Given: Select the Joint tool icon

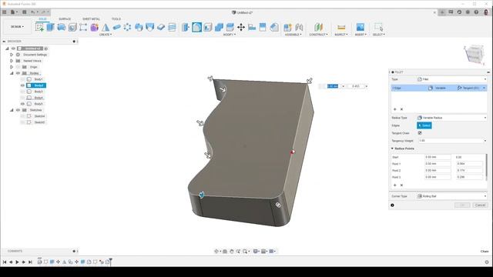Looking at the screenshot, I should click(x=299, y=28).
